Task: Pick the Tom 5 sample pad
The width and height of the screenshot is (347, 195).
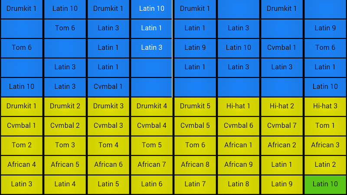Action: coord(152,145)
